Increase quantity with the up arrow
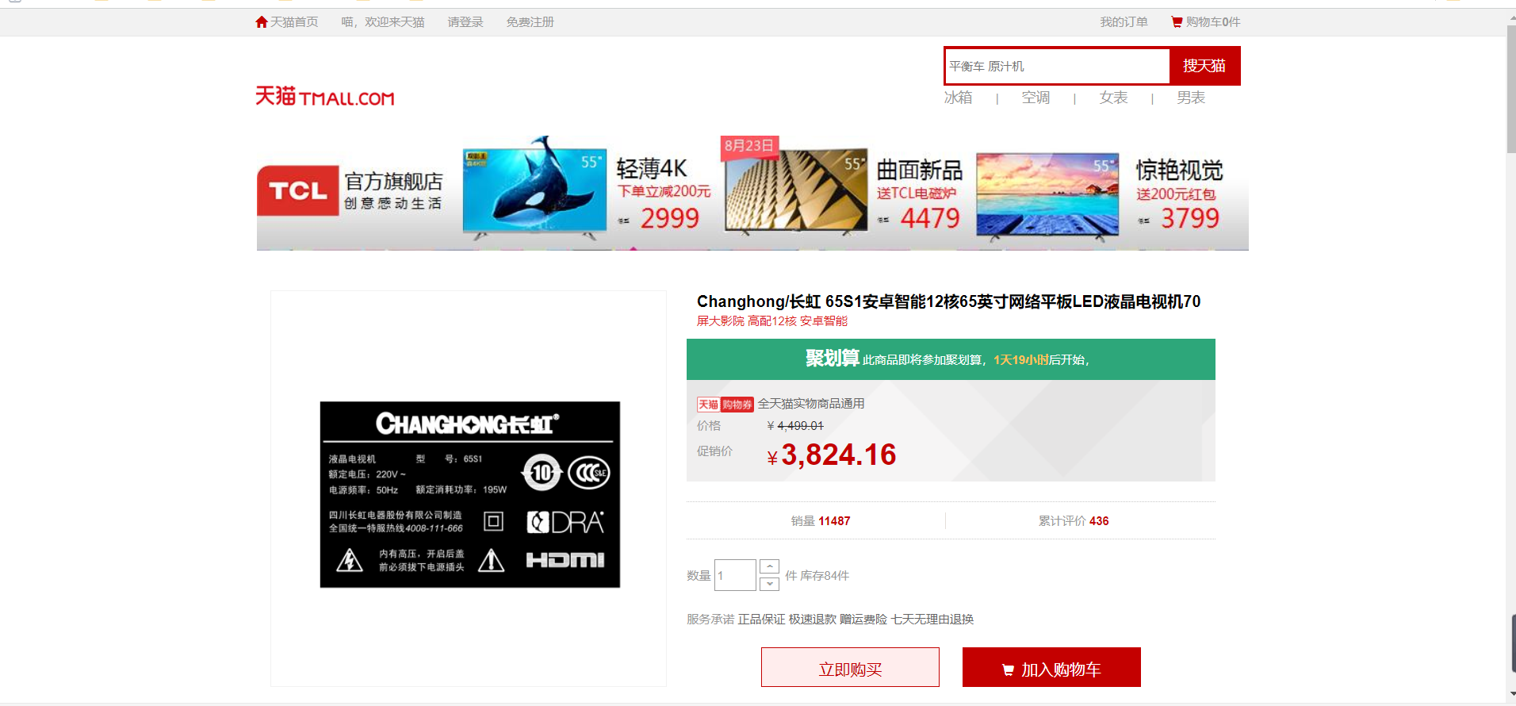The width and height of the screenshot is (1516, 706). 769,566
